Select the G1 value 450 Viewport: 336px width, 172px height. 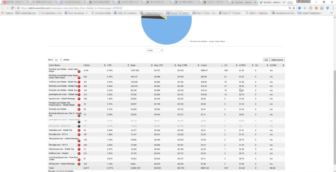point(226,70)
